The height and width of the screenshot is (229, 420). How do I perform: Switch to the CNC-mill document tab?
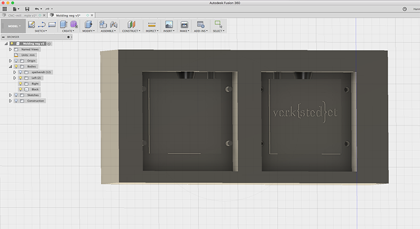tap(22, 16)
